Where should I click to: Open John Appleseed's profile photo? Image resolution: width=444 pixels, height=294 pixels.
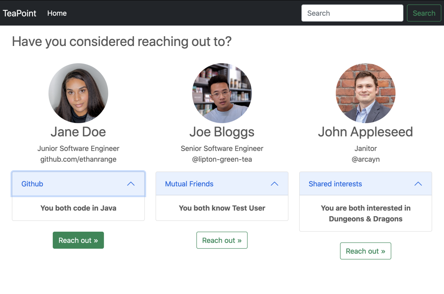(x=366, y=93)
